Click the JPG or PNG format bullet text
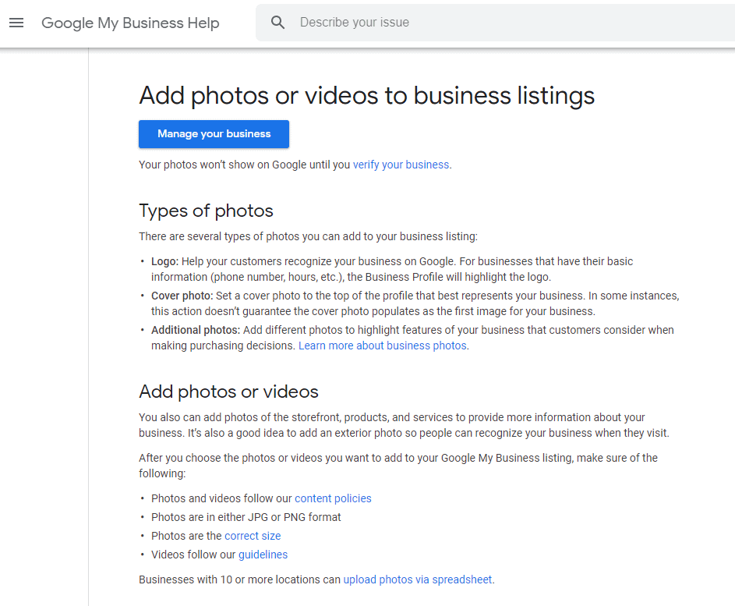The height and width of the screenshot is (606, 735). click(x=246, y=517)
